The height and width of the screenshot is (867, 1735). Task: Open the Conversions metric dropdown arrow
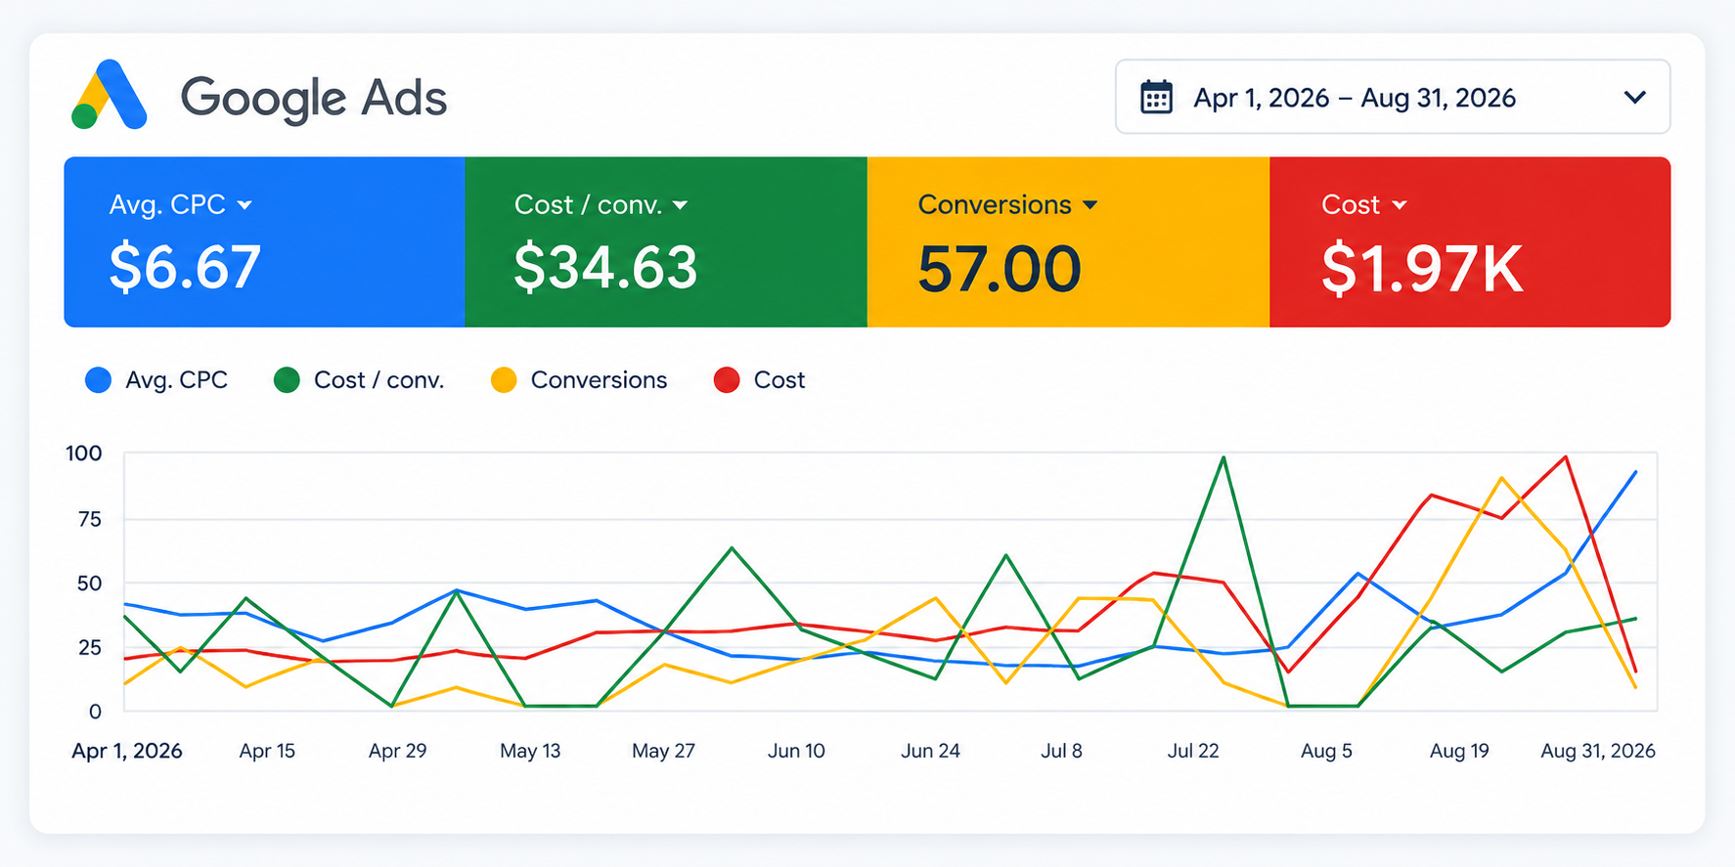1090,205
